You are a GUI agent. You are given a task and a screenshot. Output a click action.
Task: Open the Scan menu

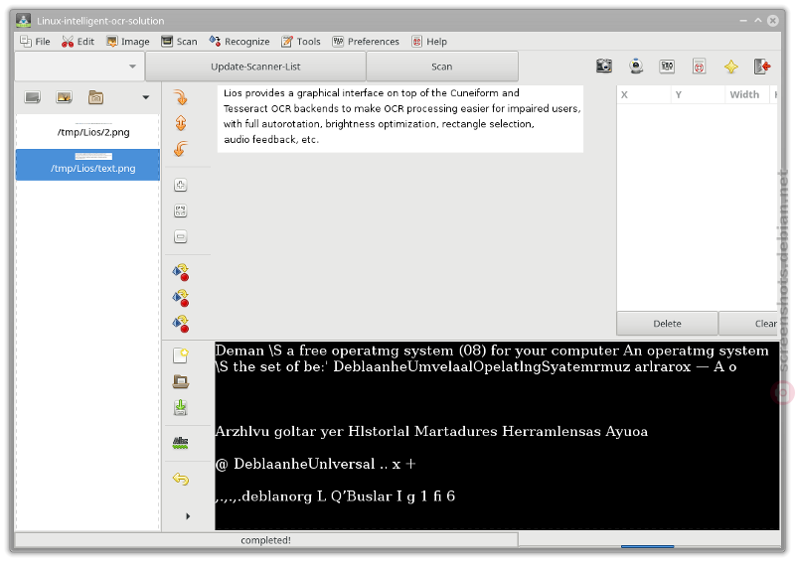[179, 42]
